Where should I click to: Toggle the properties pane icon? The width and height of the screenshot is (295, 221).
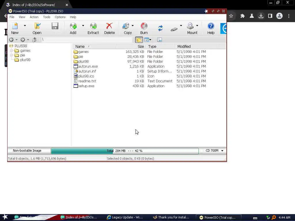(160, 40)
